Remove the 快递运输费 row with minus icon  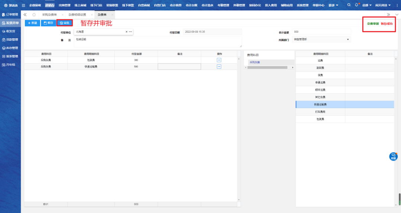(219, 67)
